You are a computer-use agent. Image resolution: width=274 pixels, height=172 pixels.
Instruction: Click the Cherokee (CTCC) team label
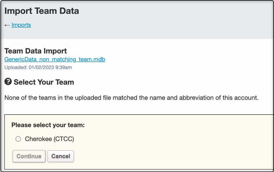tap(49, 139)
